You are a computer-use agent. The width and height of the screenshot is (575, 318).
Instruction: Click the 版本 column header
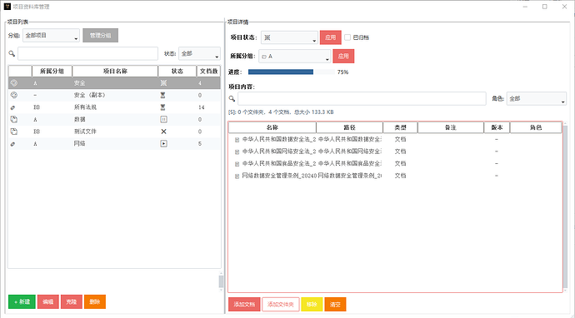tap(497, 127)
